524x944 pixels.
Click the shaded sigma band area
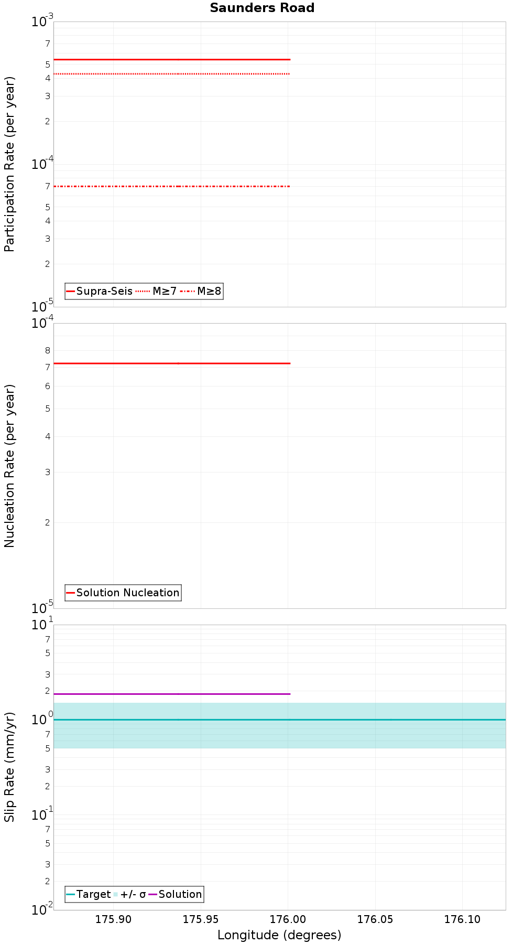pyautogui.click(x=279, y=734)
